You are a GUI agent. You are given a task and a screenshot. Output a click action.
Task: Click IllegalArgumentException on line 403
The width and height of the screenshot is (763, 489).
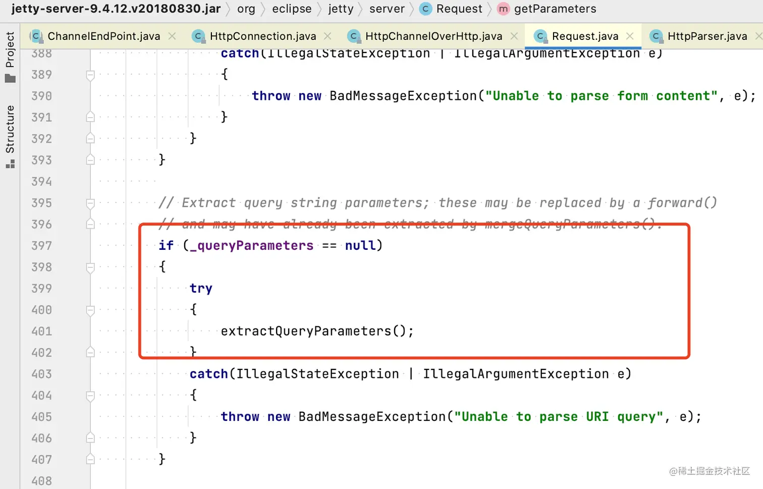click(x=516, y=374)
